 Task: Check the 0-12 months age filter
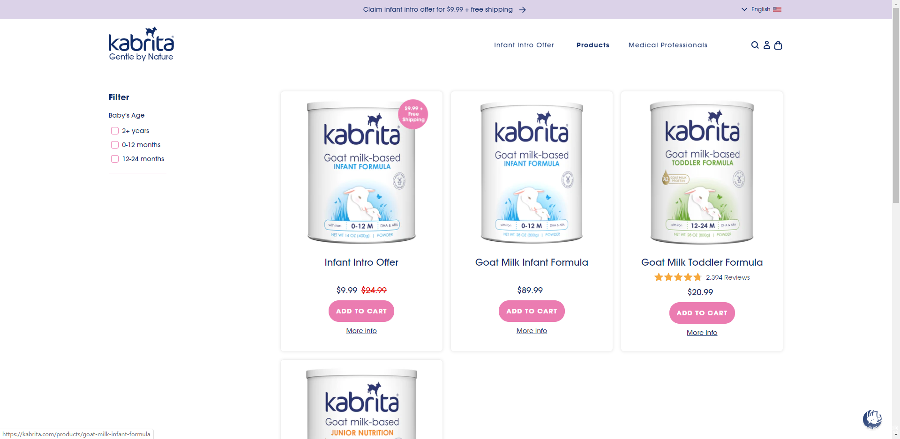tap(115, 145)
